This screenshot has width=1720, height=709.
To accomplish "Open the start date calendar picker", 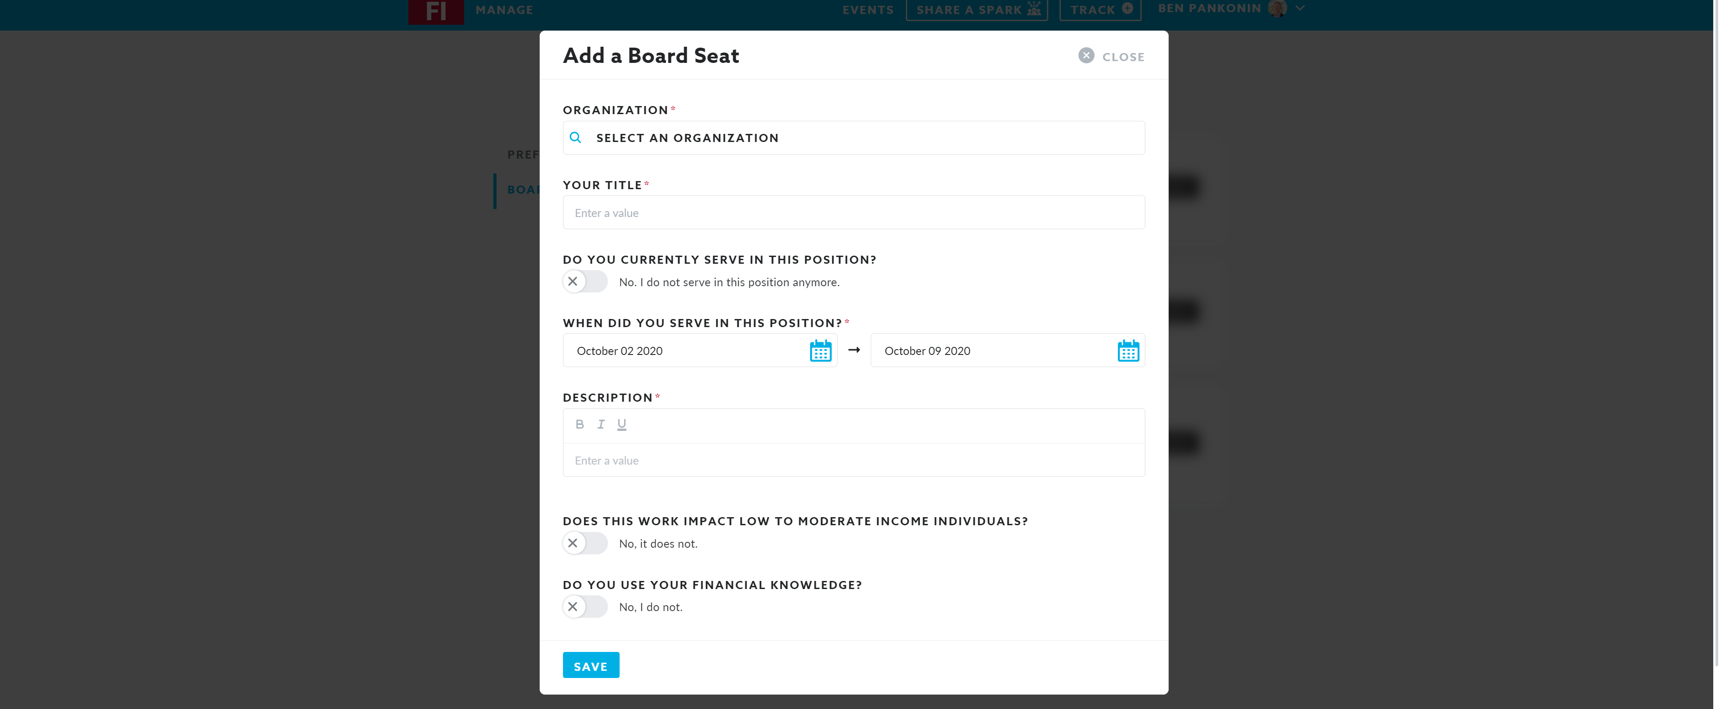I will (x=820, y=350).
